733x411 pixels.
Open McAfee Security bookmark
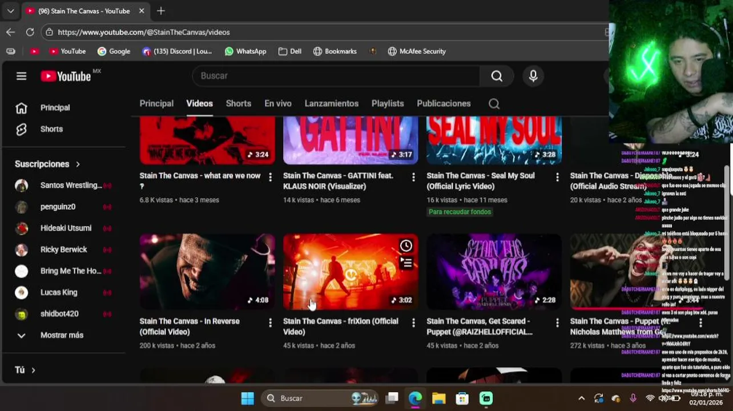417,51
